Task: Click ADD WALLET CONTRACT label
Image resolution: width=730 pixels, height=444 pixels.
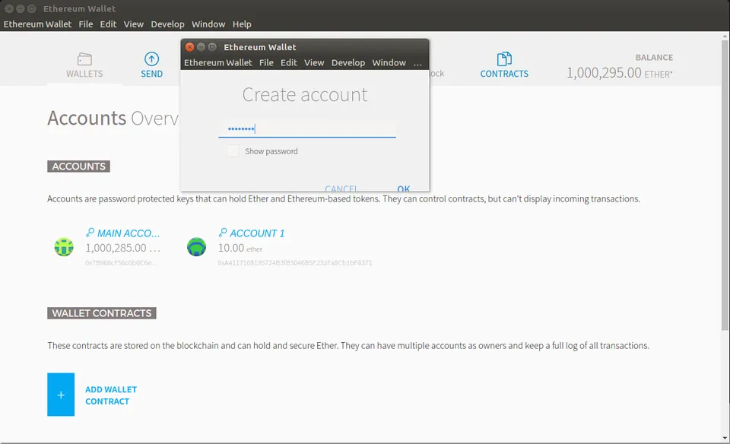Action: coord(111,395)
